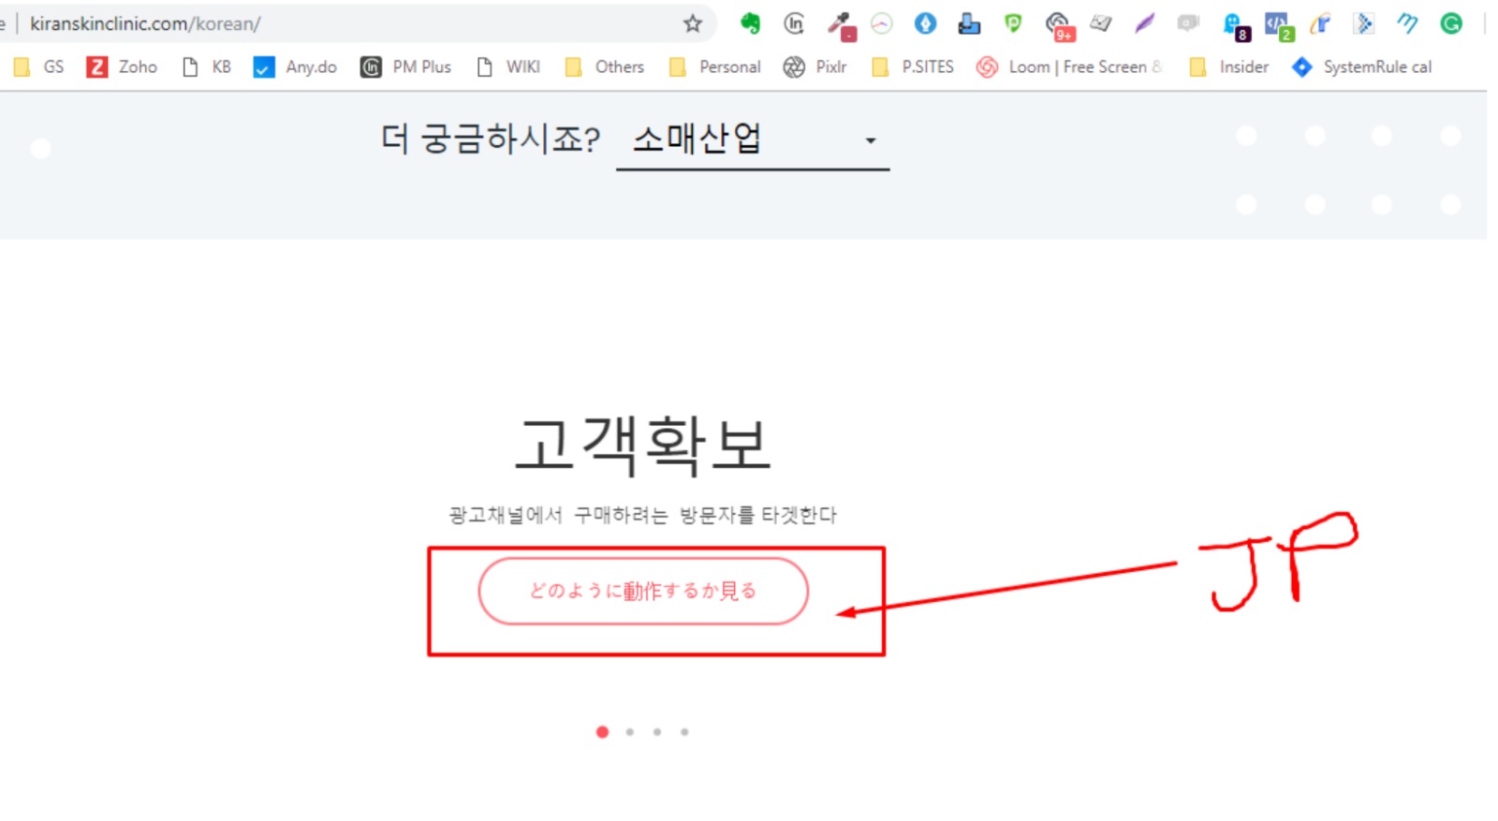Click the URL in the address bar
Image resolution: width=1498 pixels, height=821 pixels.
[x=145, y=23]
